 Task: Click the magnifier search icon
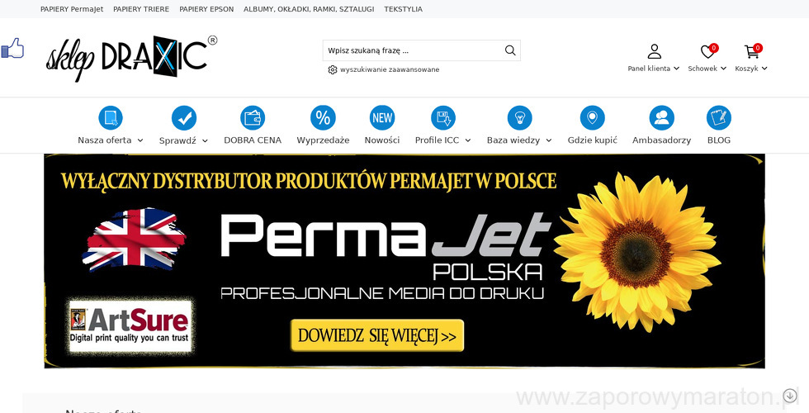coord(510,50)
